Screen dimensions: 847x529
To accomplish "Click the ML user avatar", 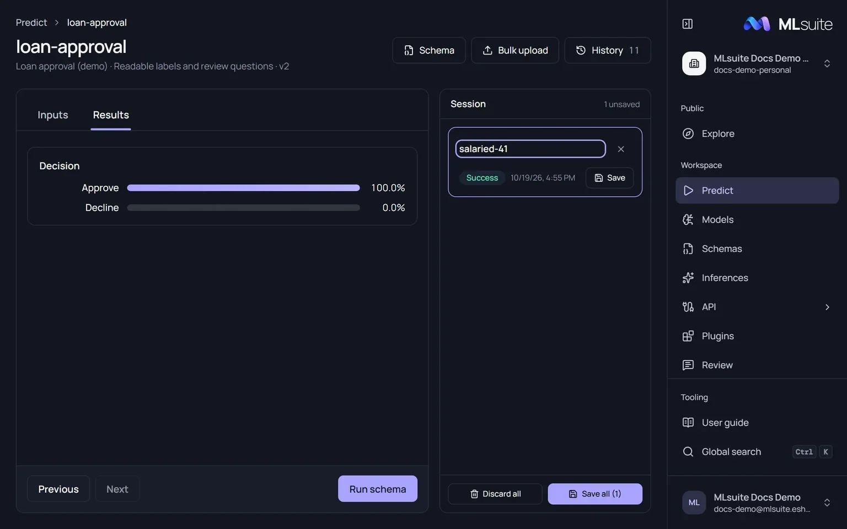I will tap(694, 503).
